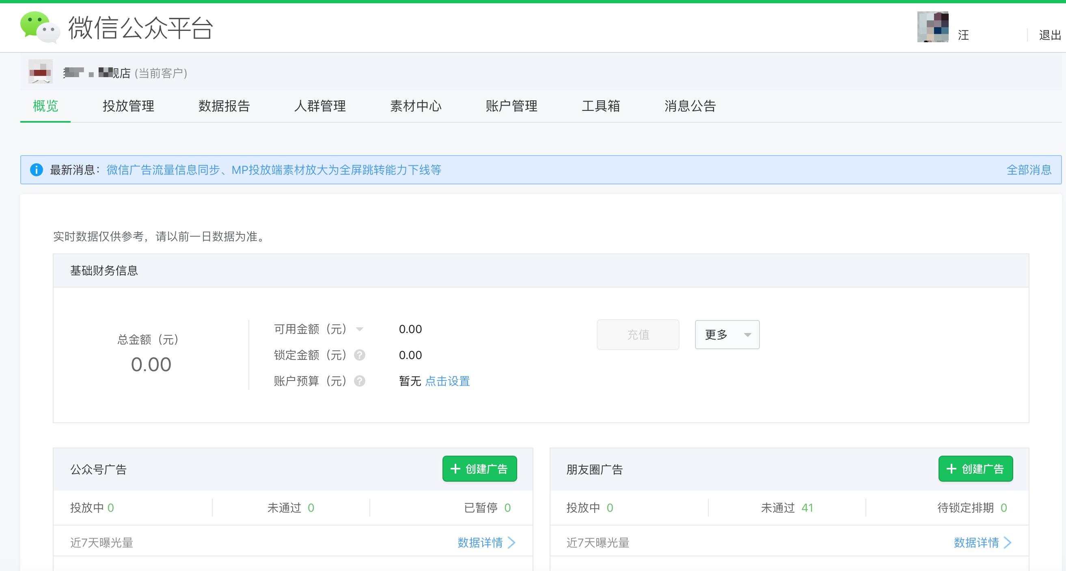This screenshot has width=1066, height=571.
Task: Click the 微信公众平台 title text
Action: click(141, 28)
